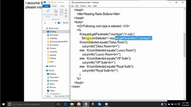Click the highlighted getParameter("roomtype") selection

tap(134, 38)
